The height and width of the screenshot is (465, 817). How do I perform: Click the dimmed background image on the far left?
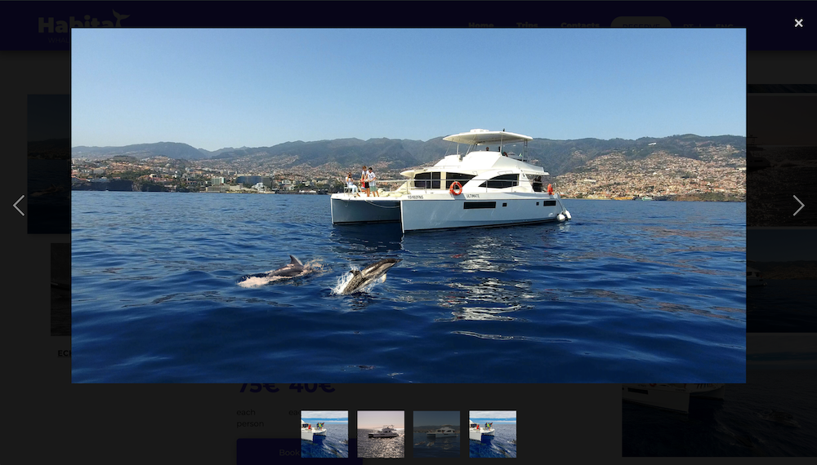49,163
